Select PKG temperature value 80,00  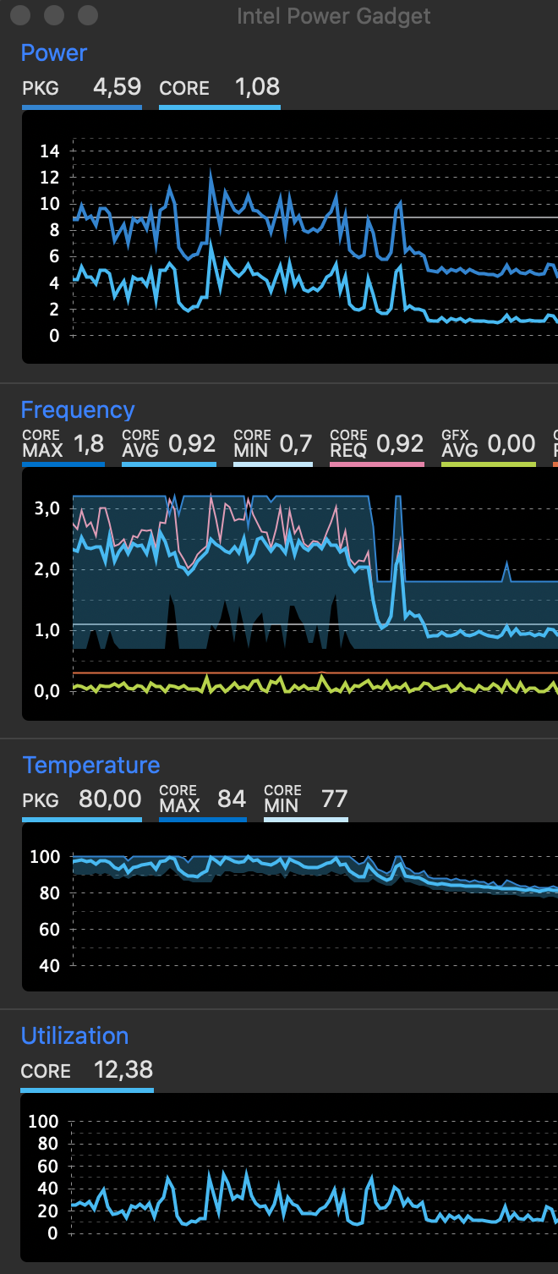(110, 799)
